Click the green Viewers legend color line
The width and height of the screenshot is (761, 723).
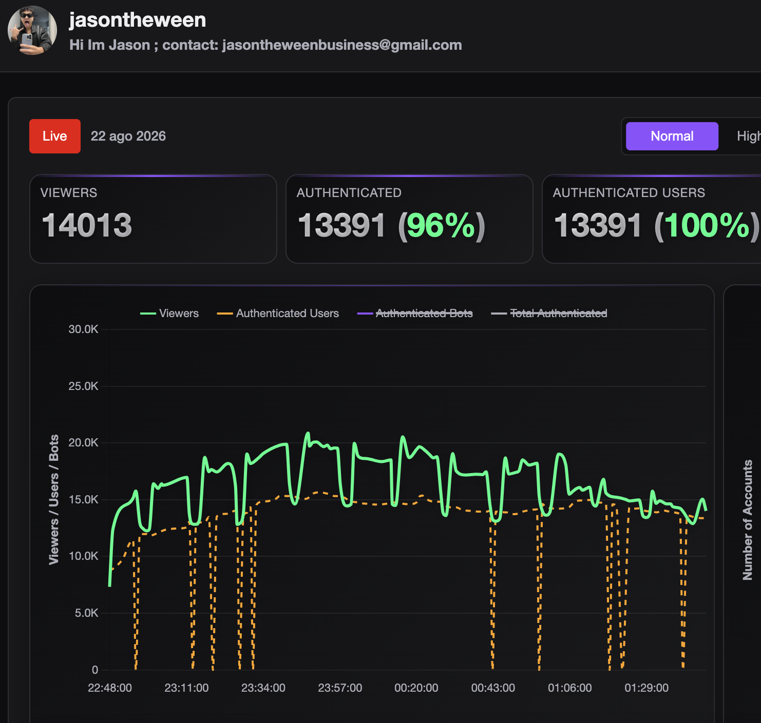(x=148, y=314)
